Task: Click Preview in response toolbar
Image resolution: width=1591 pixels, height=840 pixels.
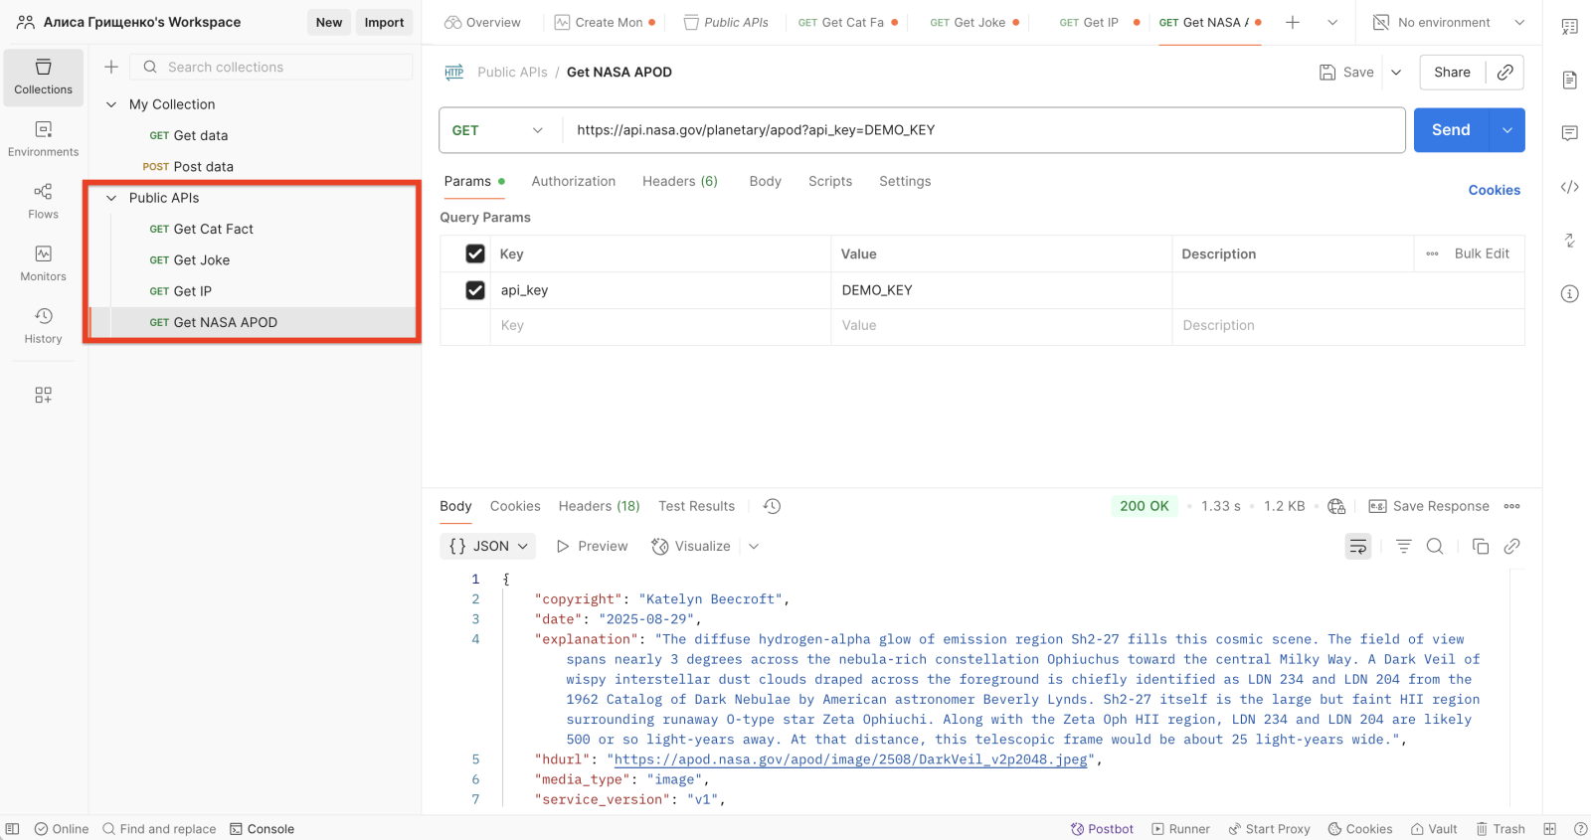Action: point(592,546)
